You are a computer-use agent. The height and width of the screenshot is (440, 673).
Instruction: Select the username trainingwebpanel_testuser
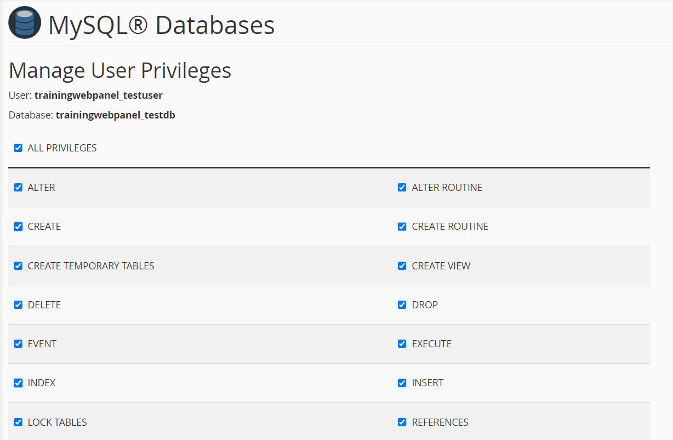[x=99, y=95]
